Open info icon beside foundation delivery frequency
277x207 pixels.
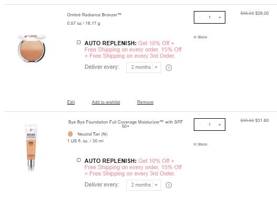(x=169, y=185)
